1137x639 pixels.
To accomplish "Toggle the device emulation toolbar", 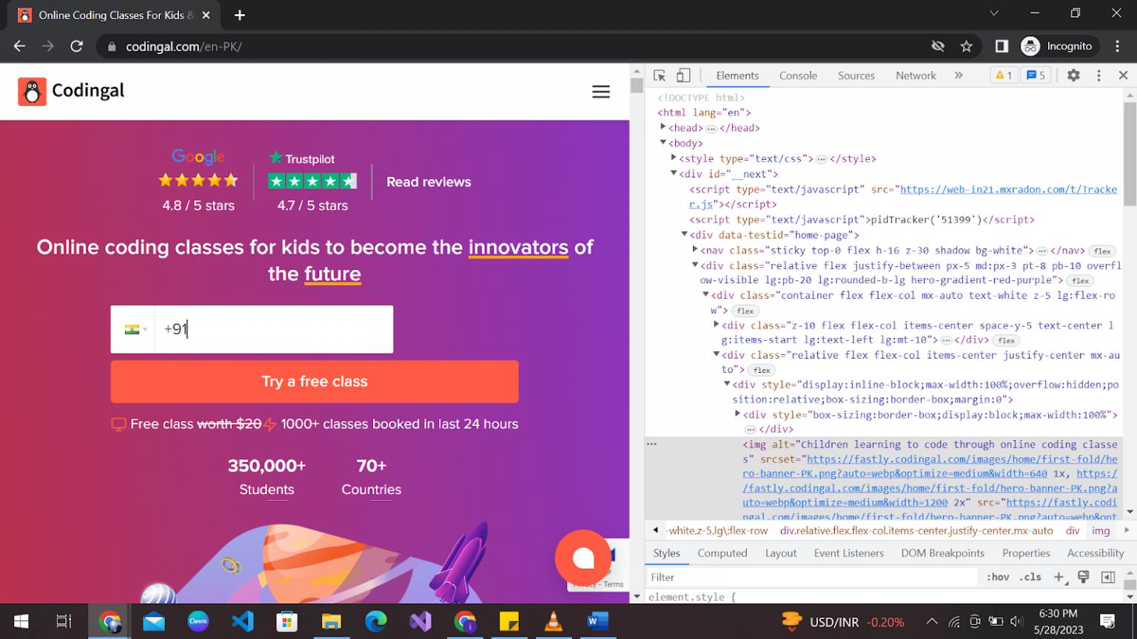I will click(682, 75).
